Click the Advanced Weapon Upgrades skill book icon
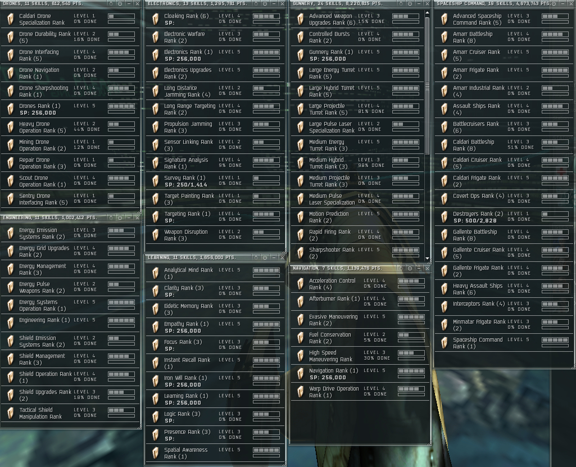This screenshot has height=467, width=576. pos(301,19)
